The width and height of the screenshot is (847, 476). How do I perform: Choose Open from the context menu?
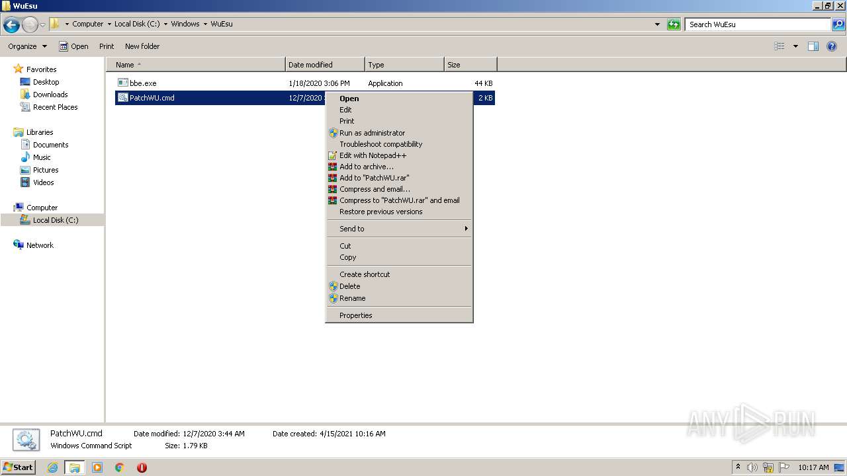[x=399, y=99]
